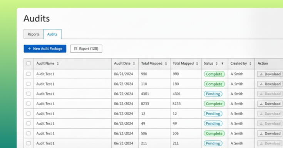Image resolution: width=283 pixels, height=148 pixels.
Task: Check the row with 211 total mapped
Action: click(28, 143)
